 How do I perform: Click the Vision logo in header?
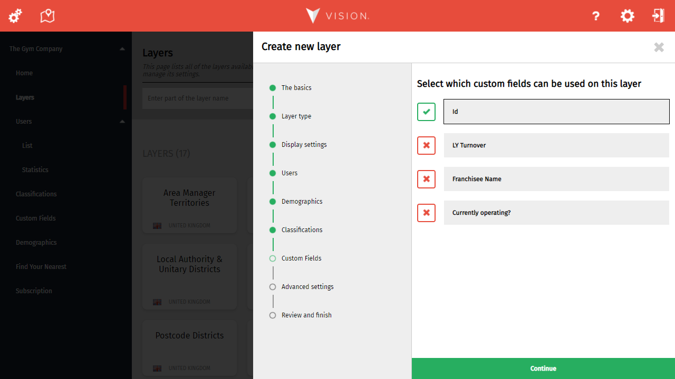[x=337, y=16]
